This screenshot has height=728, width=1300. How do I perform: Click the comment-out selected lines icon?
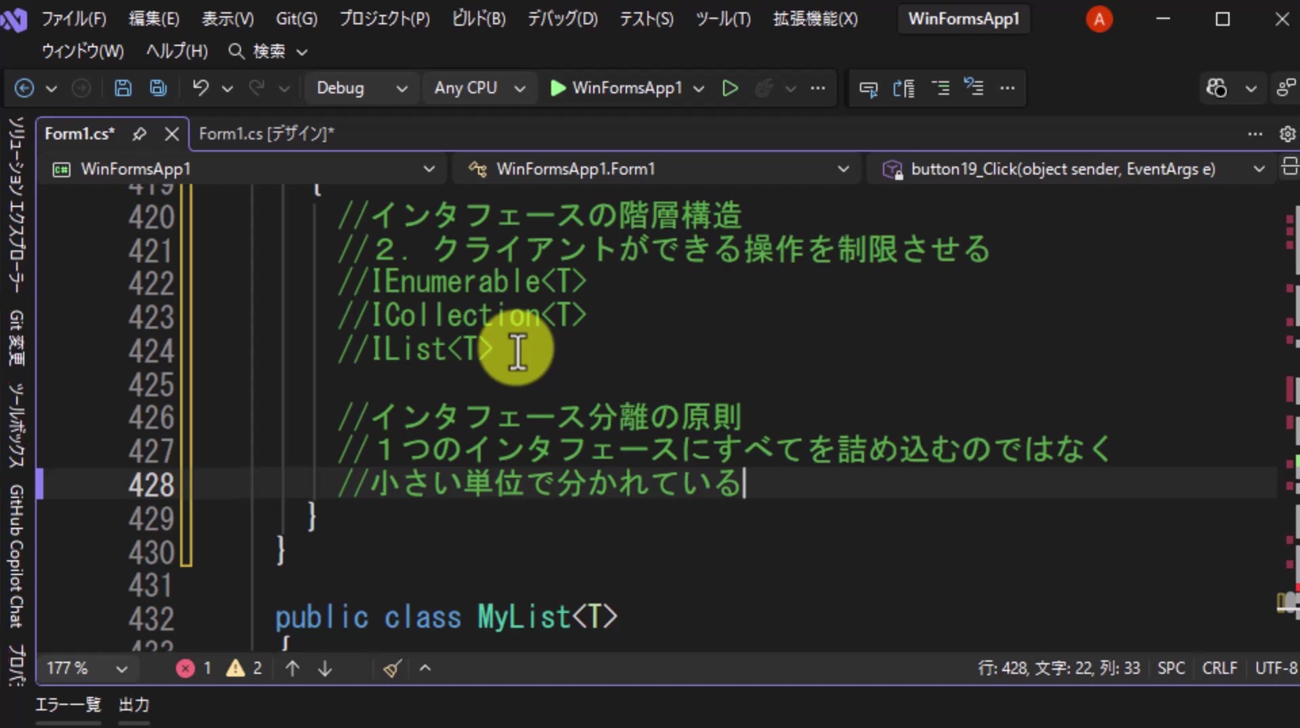(940, 88)
